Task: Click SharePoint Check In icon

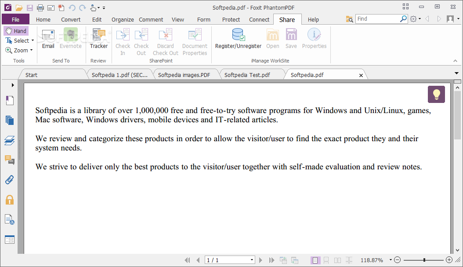Action: (123, 42)
